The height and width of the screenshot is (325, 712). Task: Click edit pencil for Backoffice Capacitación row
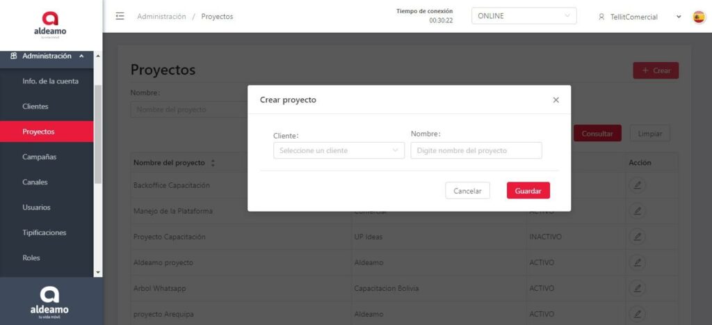point(637,185)
